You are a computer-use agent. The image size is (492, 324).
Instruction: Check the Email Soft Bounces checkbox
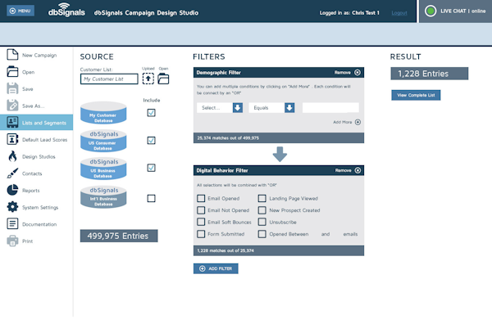201,222
